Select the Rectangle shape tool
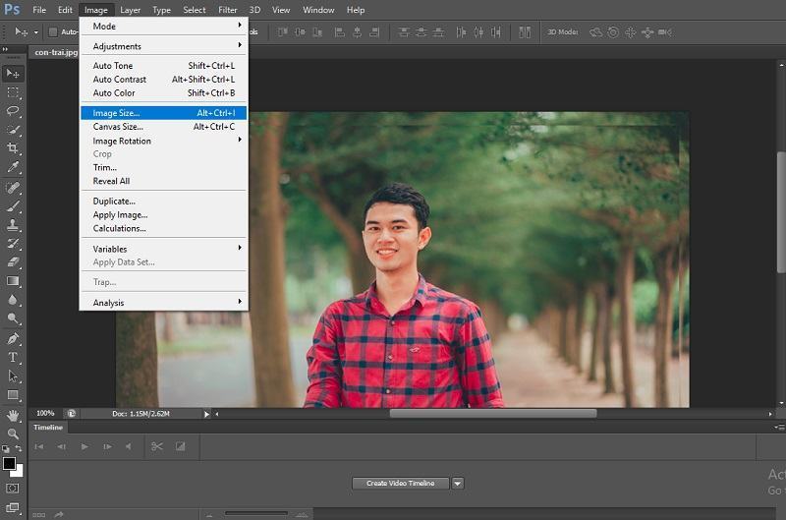 13,395
